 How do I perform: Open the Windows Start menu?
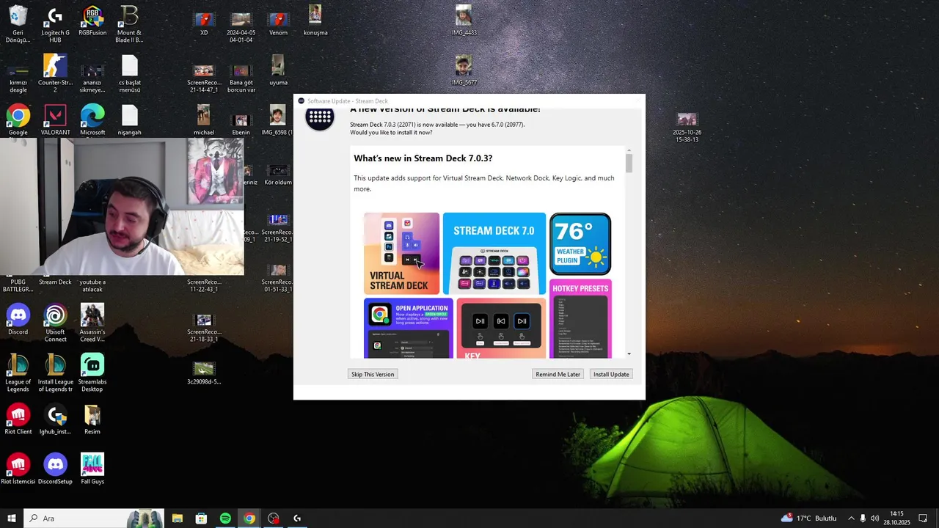coord(12,518)
